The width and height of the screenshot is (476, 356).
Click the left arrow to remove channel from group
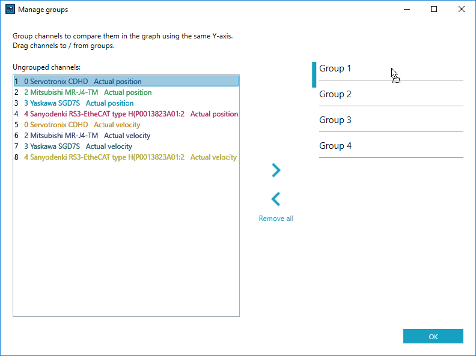[x=276, y=199]
